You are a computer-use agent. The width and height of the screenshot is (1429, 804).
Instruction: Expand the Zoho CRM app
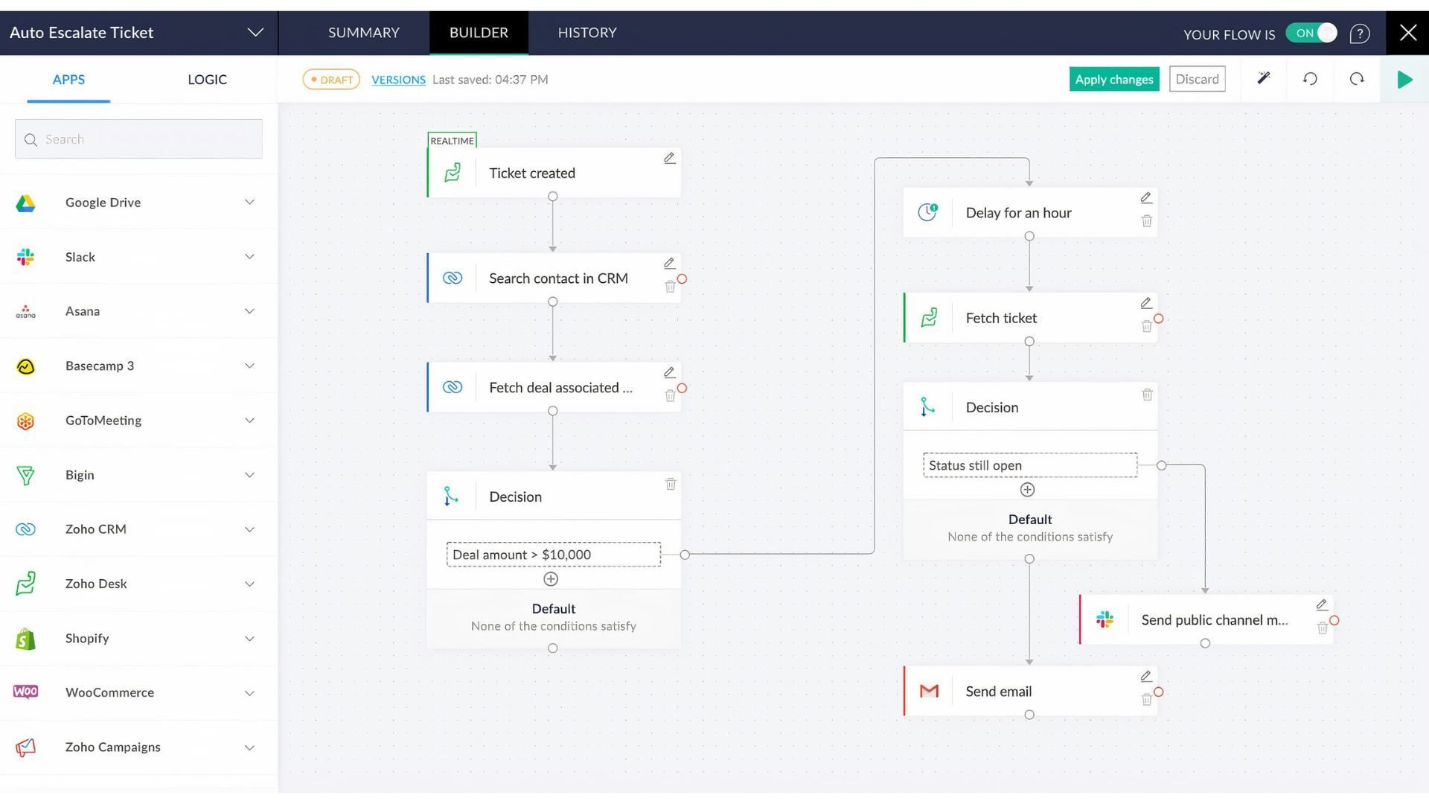(x=249, y=529)
